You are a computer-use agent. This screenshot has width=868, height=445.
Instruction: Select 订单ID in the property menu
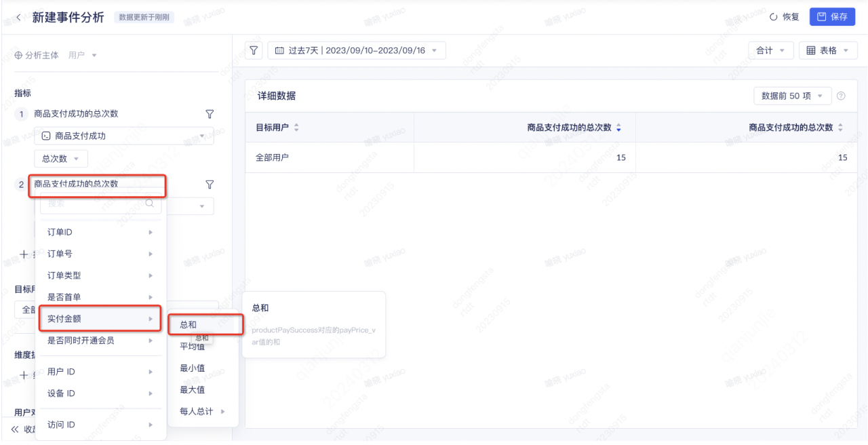[100, 232]
